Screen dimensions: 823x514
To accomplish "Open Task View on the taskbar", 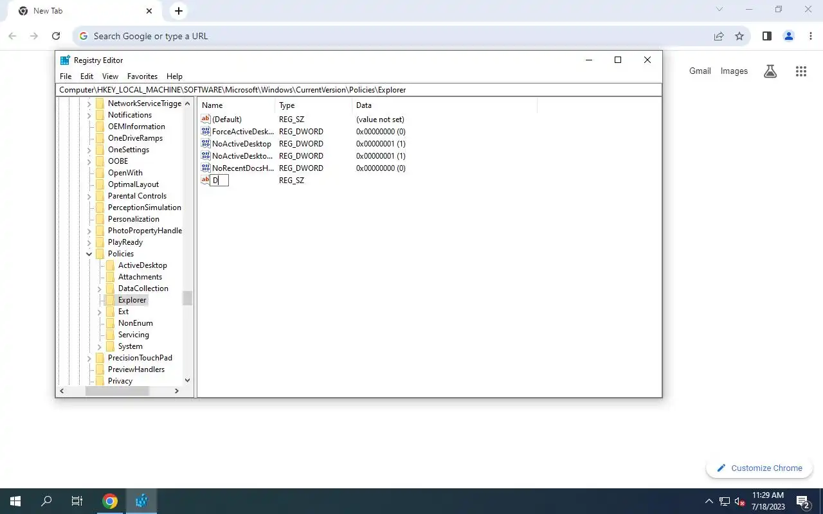I will click(77, 501).
